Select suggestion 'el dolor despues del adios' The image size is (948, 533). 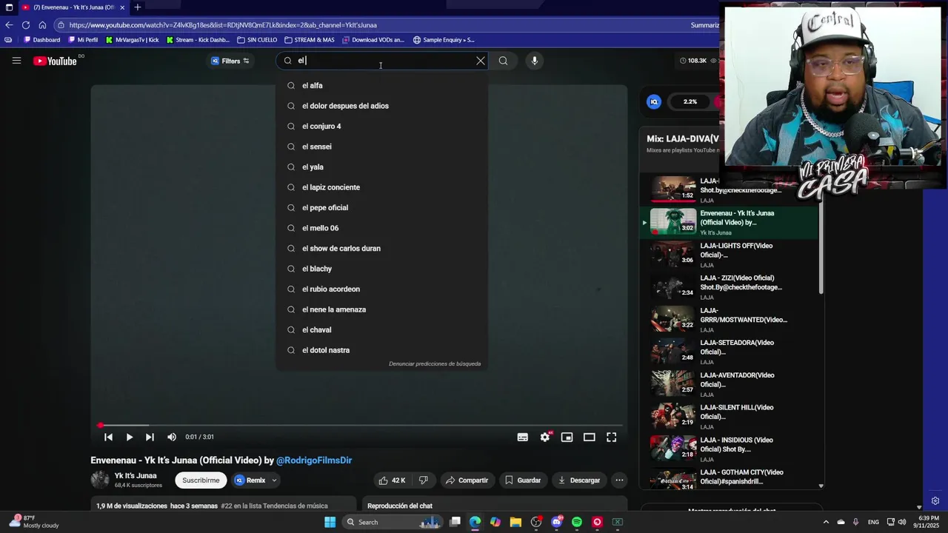point(381,106)
